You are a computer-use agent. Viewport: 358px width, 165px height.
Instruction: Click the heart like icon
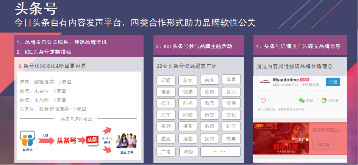(x=263, y=101)
